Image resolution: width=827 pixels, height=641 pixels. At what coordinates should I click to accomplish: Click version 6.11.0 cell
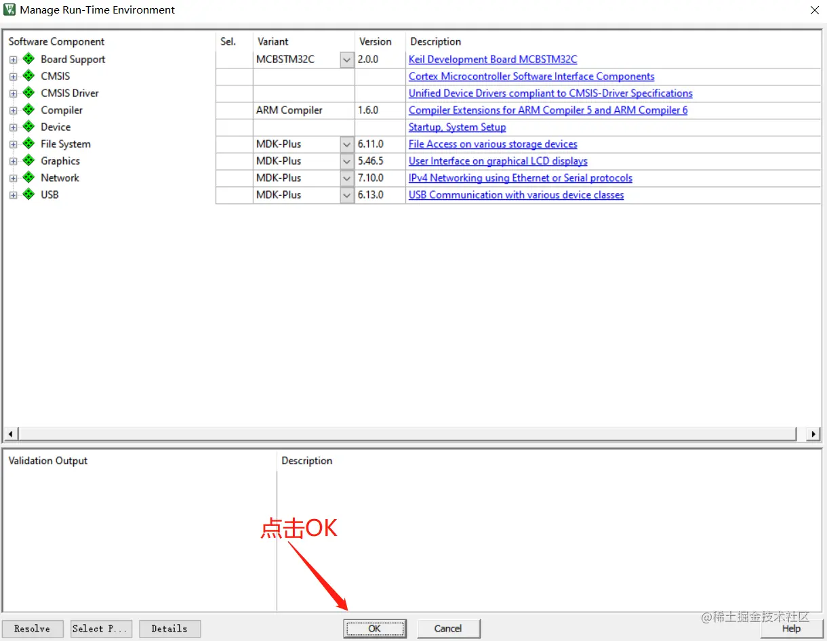click(380, 144)
